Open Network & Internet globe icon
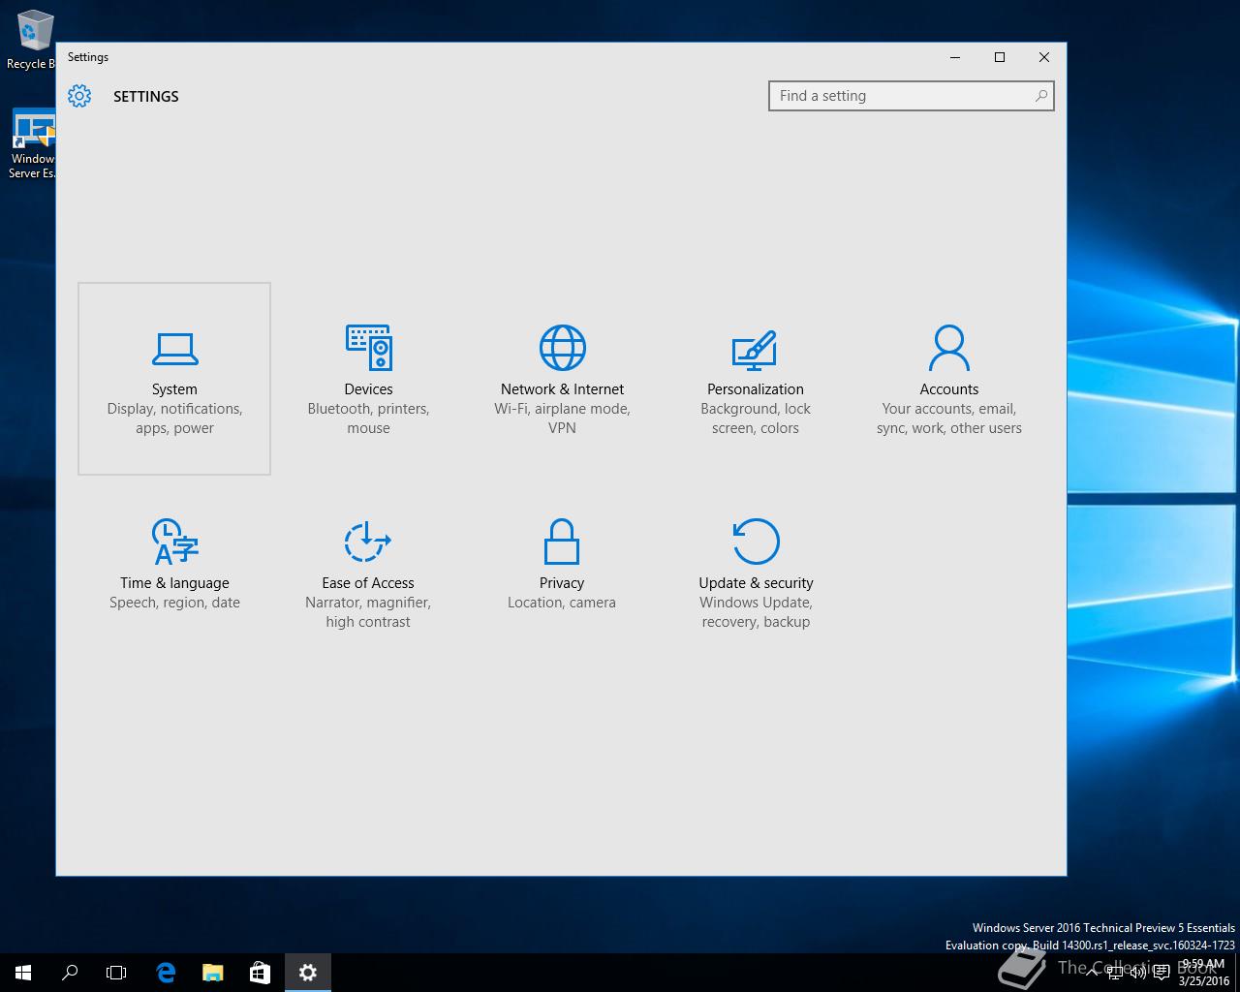This screenshot has height=992, width=1240. coord(563,348)
